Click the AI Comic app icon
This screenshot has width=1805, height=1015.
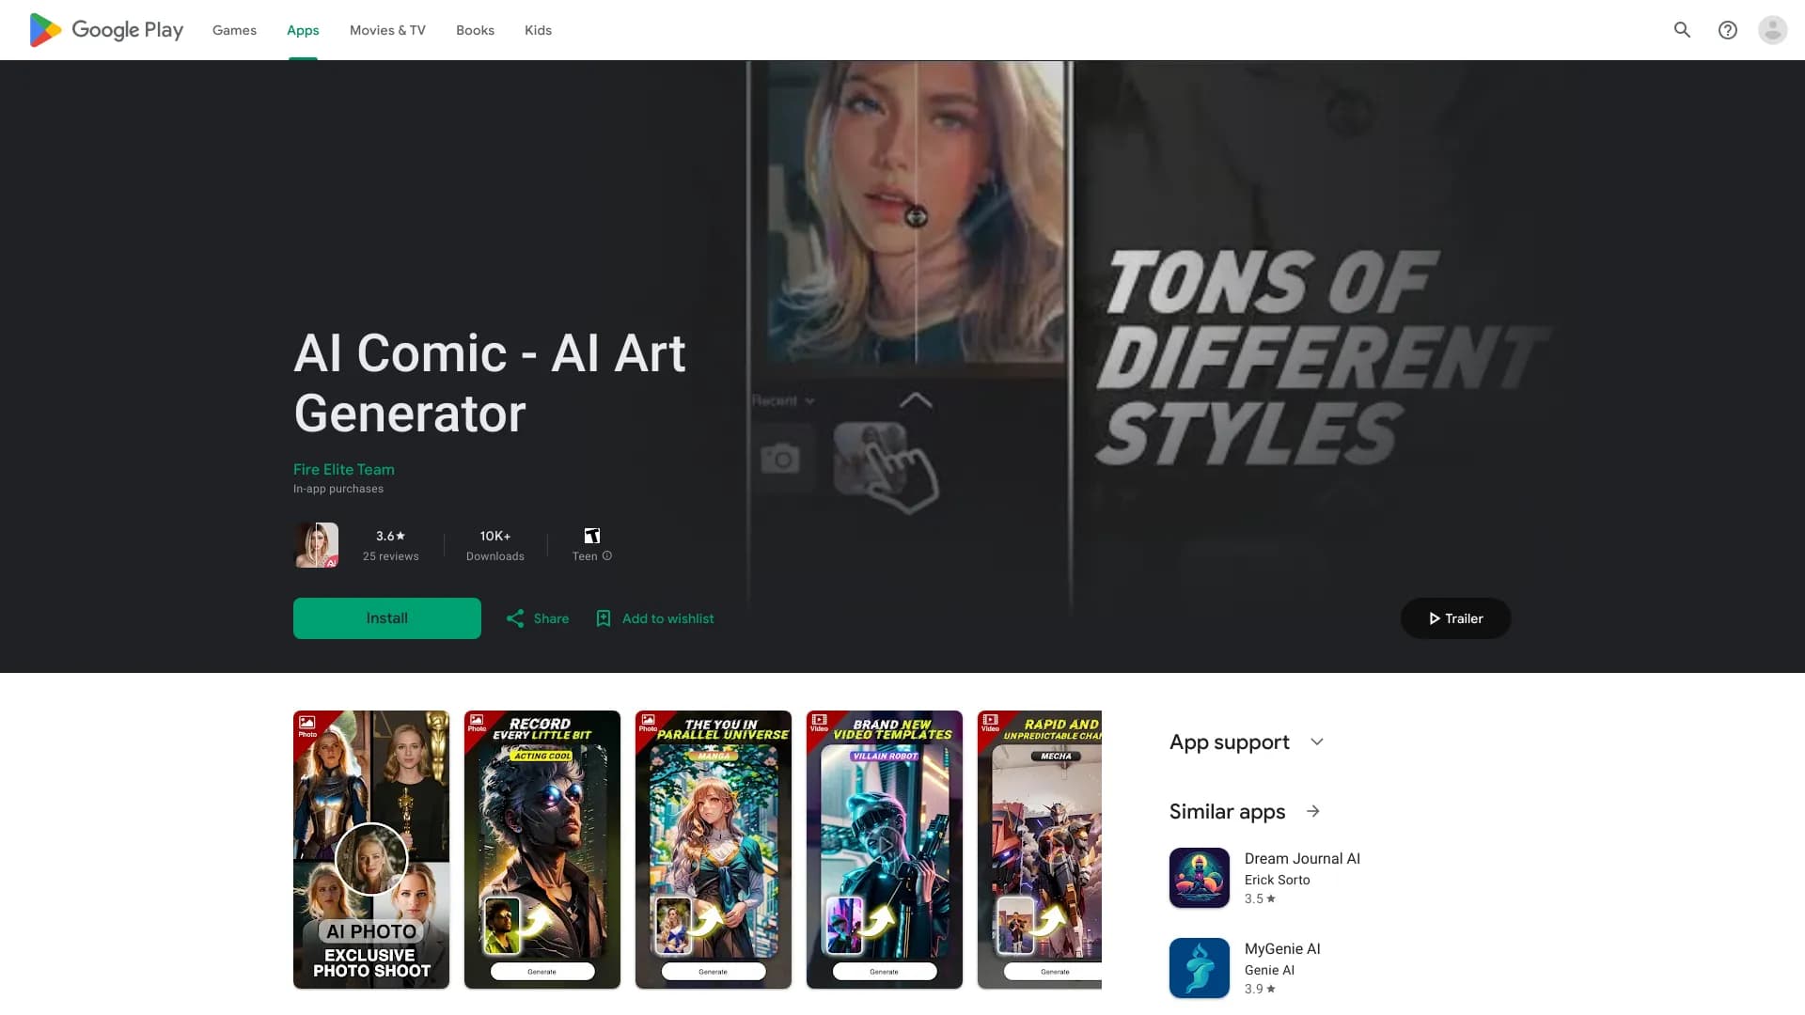tap(316, 544)
